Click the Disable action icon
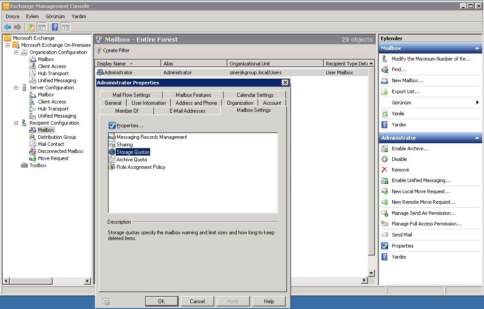This screenshot has height=309, width=484. point(385,159)
